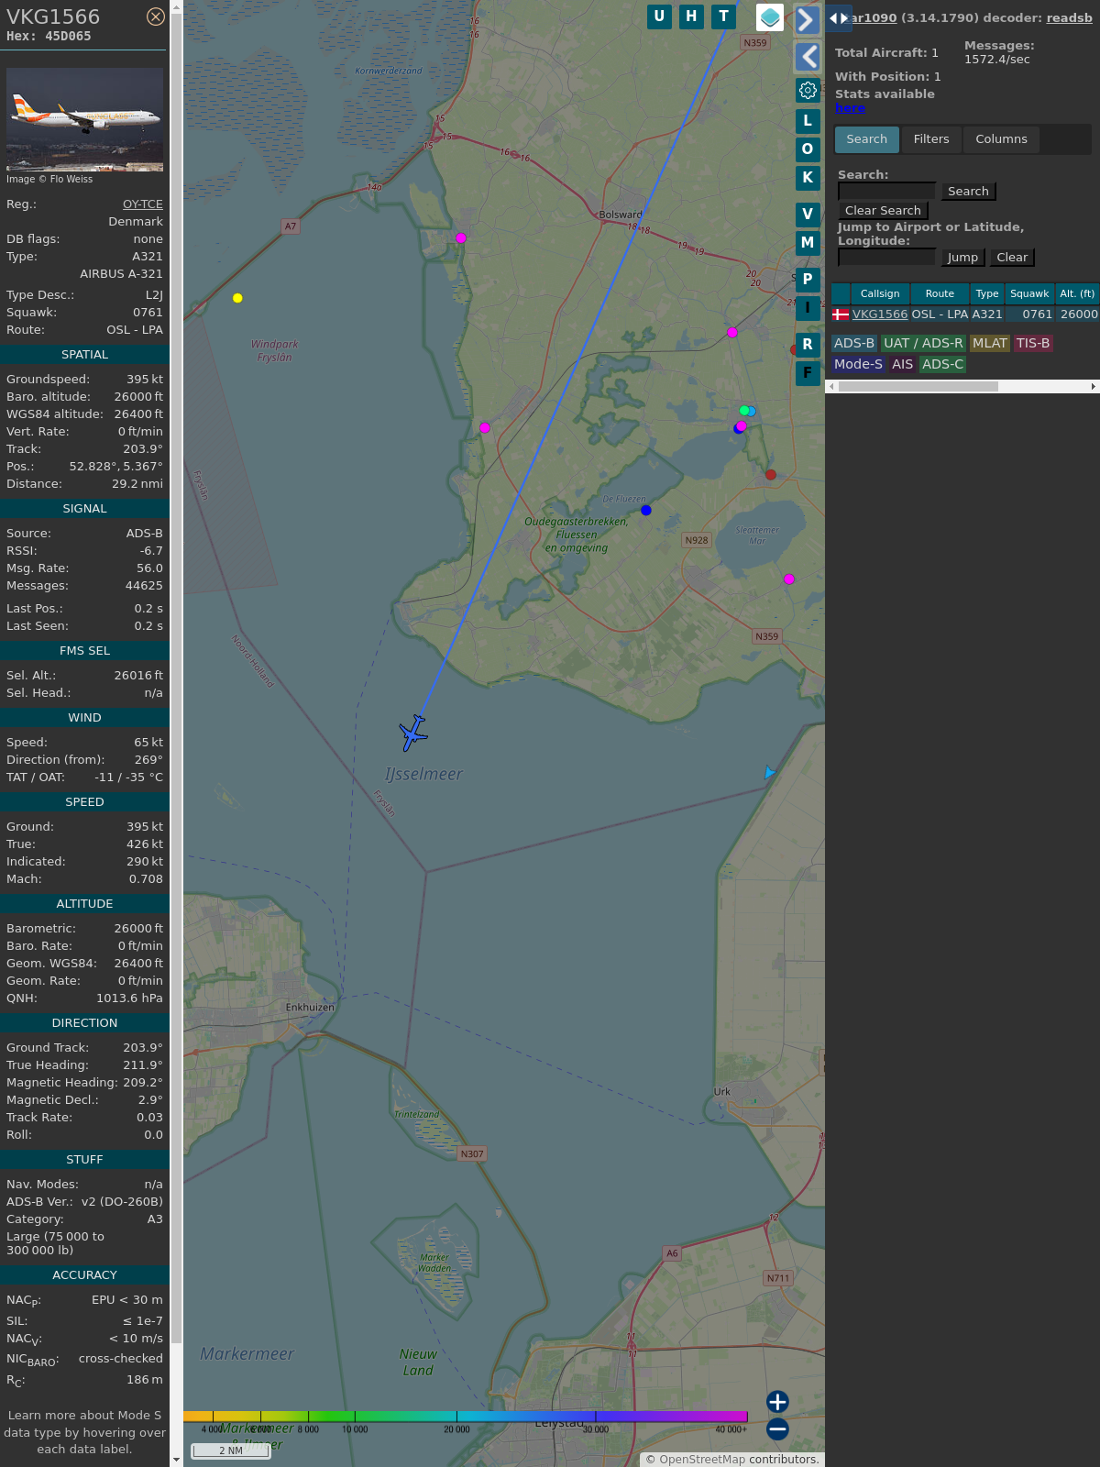Screen dimensions: 1100x1467
Task: Click the Clear Search button
Action: (883, 211)
